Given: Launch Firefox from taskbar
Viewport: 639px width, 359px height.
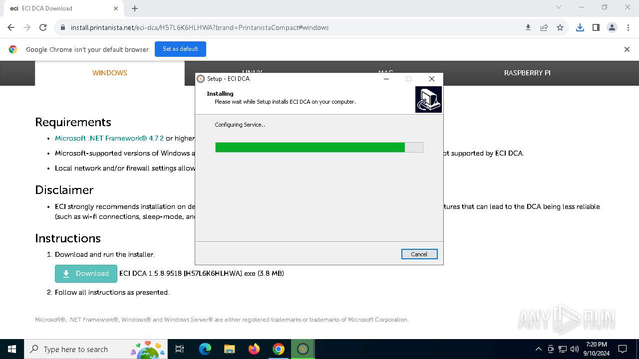Looking at the screenshot, I should pos(254,349).
